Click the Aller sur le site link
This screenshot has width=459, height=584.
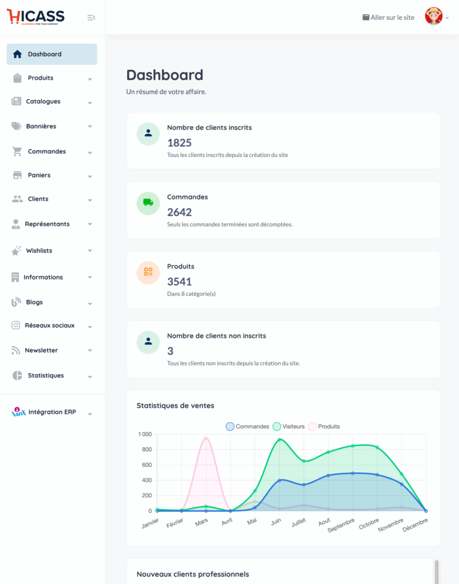click(x=388, y=18)
